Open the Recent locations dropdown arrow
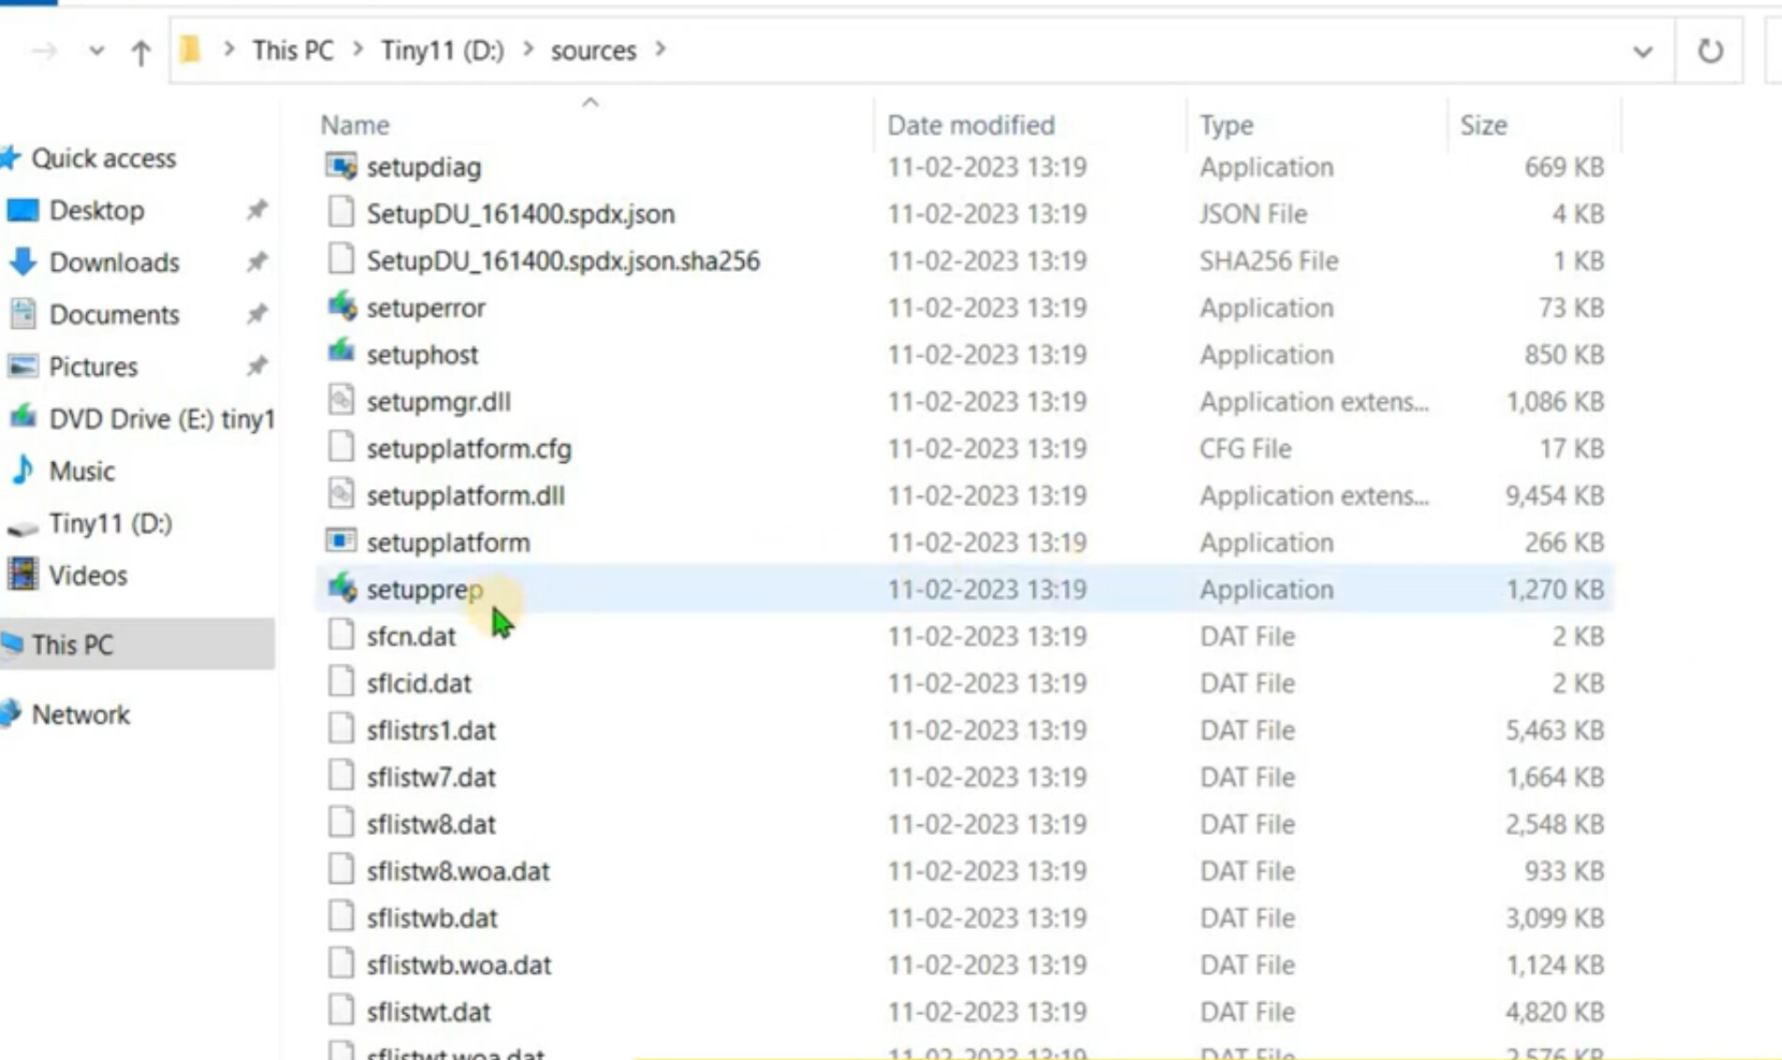1782x1060 pixels. (x=97, y=51)
